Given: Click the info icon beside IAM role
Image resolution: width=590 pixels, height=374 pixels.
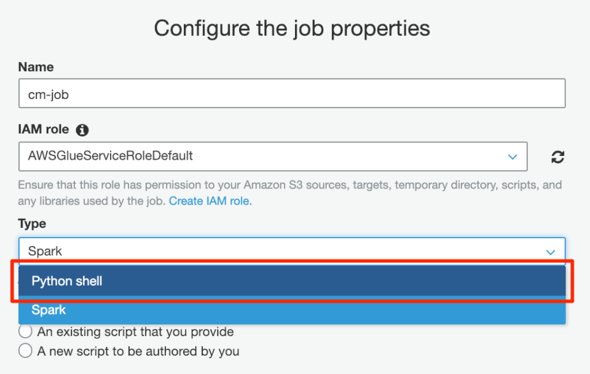Looking at the screenshot, I should 82,130.
